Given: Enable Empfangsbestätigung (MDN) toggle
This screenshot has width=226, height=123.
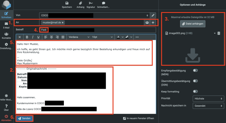Looking at the screenshot, I should coord(195,71).
